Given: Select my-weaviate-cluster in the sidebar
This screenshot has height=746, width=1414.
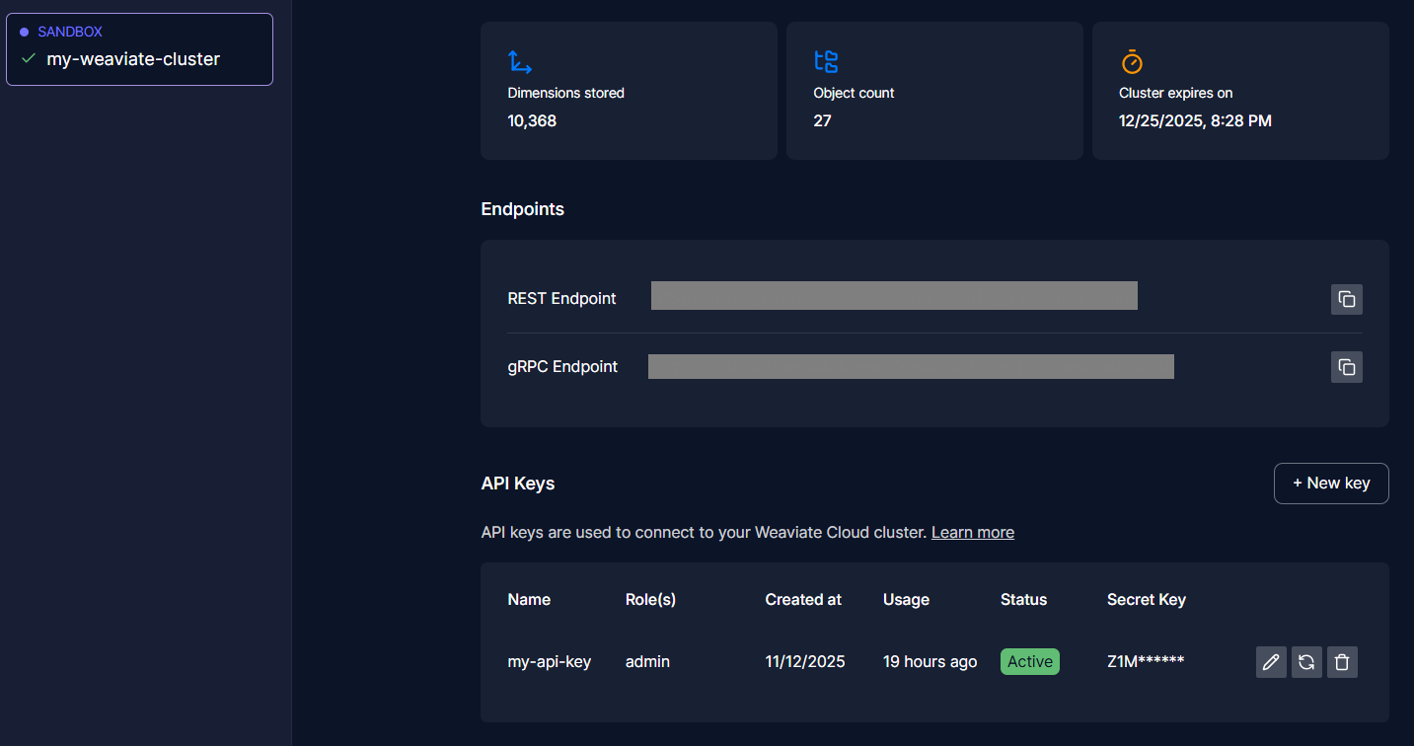Looking at the screenshot, I should click(133, 59).
